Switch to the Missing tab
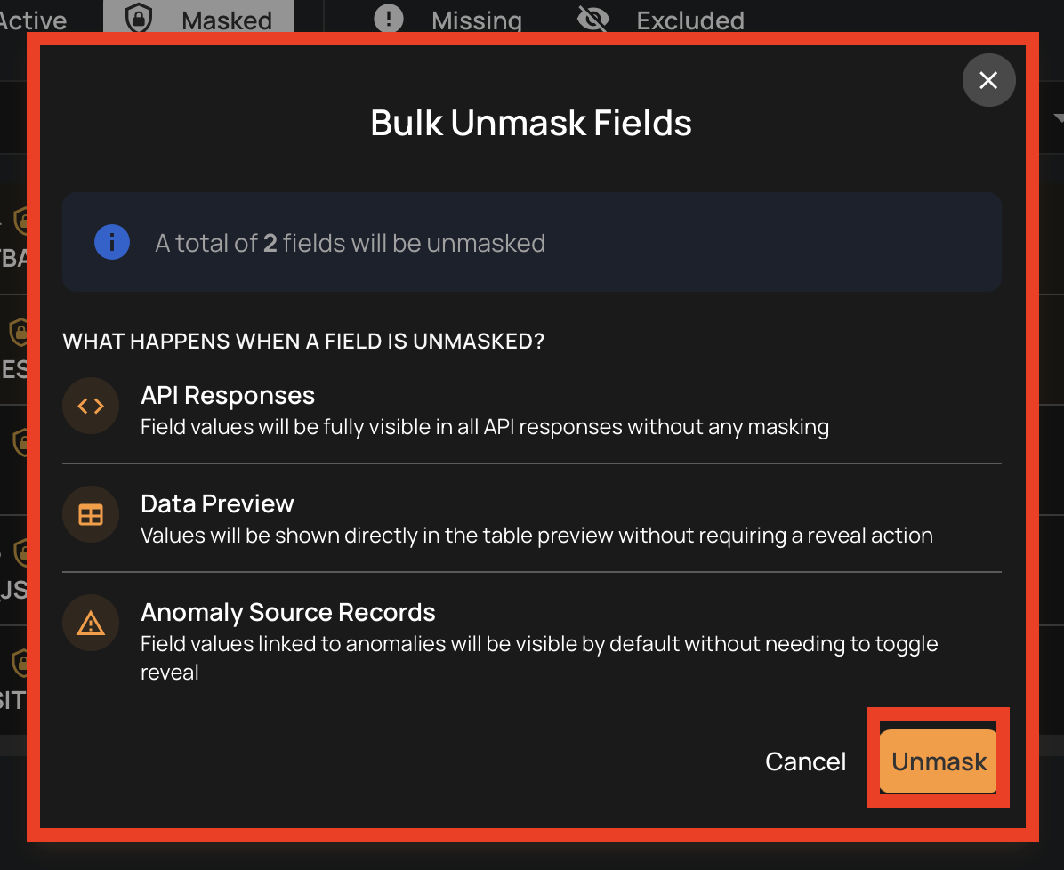This screenshot has height=870, width=1064. (476, 19)
